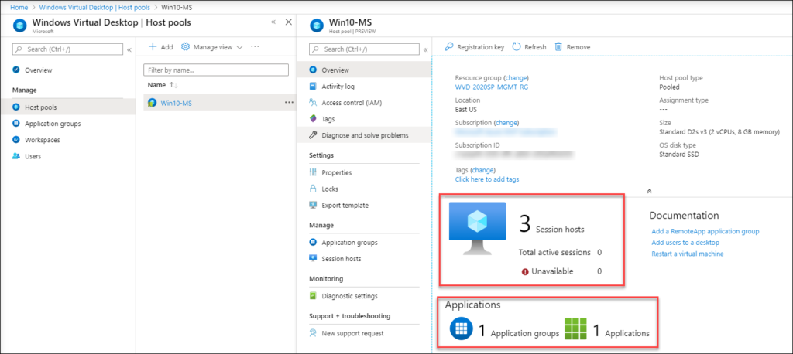
Task: Click the 'Pooled' host pool type value
Action: tap(669, 87)
